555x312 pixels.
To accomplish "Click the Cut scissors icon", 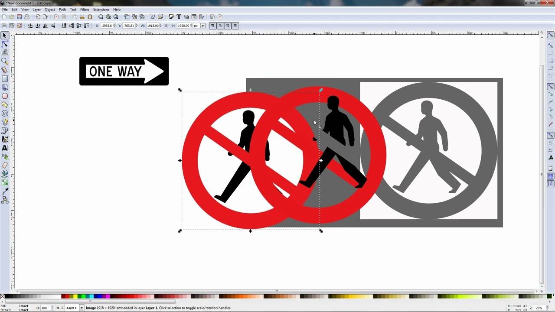I will pos(82,17).
